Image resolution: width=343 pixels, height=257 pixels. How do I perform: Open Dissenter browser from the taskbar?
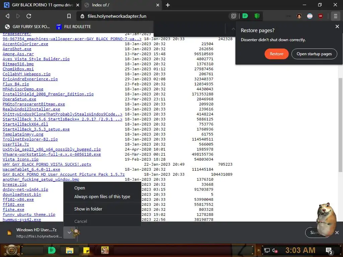coord(52,250)
